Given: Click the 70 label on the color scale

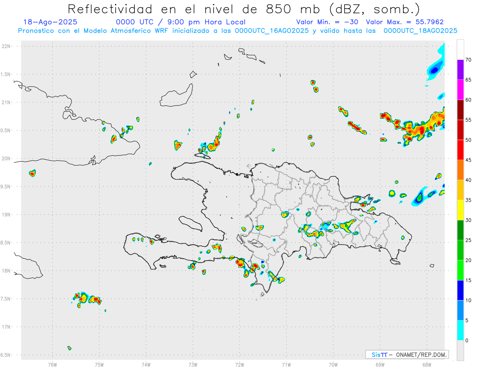Looking at the screenshot, I should point(468,60).
